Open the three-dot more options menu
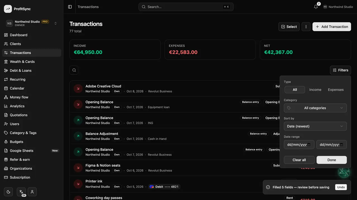This screenshot has height=200, width=357. (x=306, y=27)
